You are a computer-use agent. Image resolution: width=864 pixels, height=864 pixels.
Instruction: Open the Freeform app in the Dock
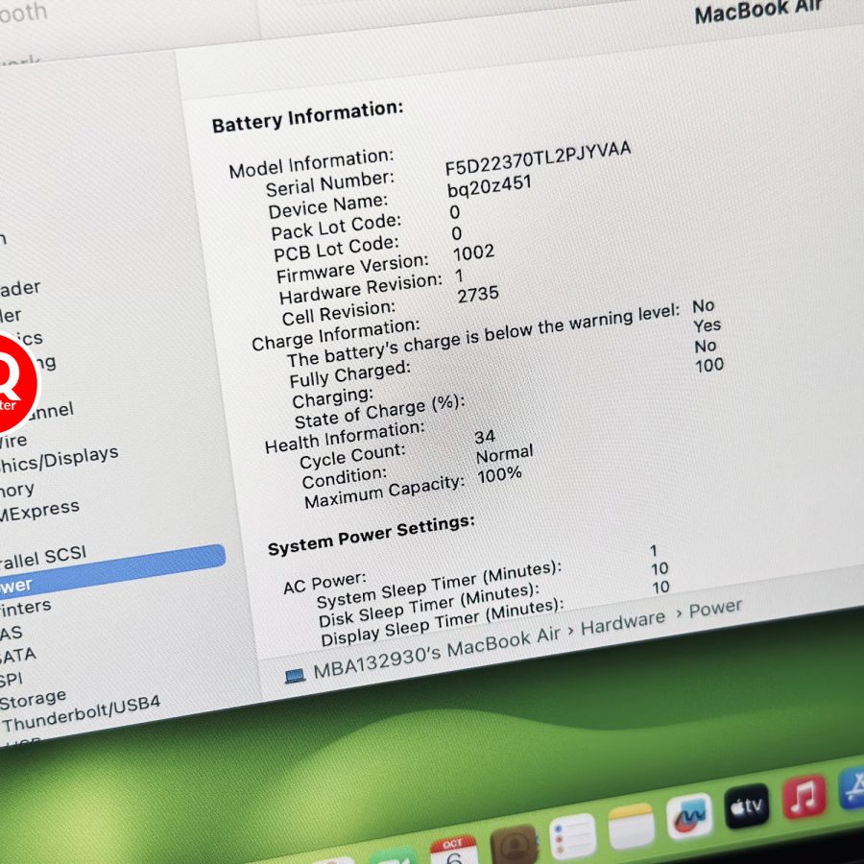click(688, 817)
